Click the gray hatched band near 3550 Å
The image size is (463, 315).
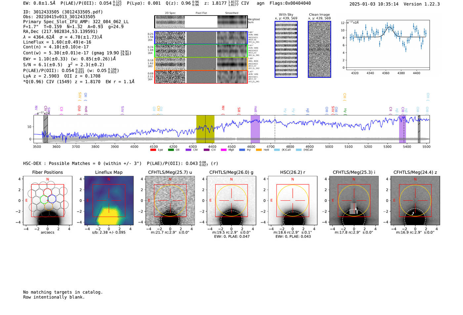click(x=46, y=129)
